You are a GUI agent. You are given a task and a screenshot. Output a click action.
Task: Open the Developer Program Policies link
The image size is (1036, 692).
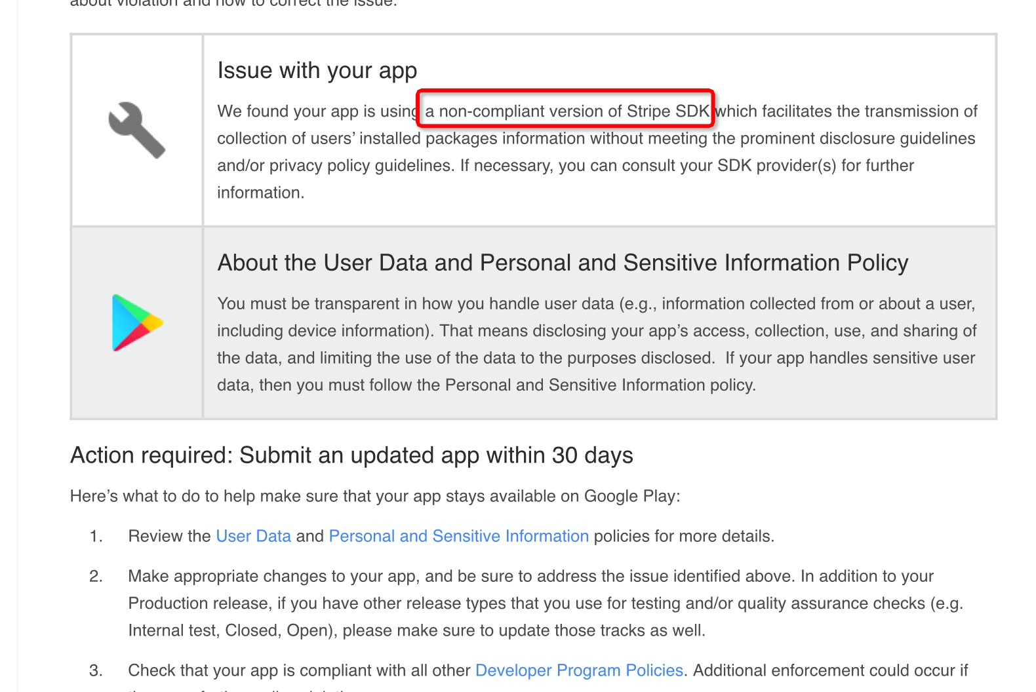coord(580,670)
